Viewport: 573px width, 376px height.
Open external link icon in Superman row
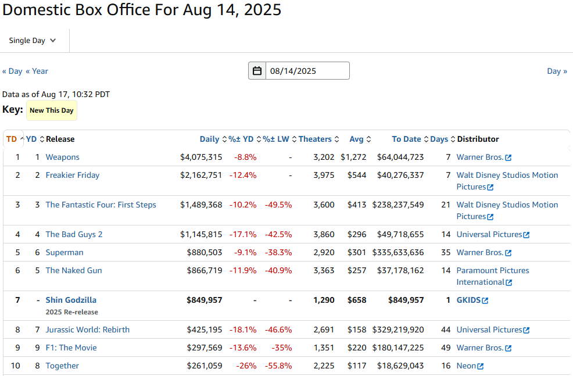(x=508, y=253)
